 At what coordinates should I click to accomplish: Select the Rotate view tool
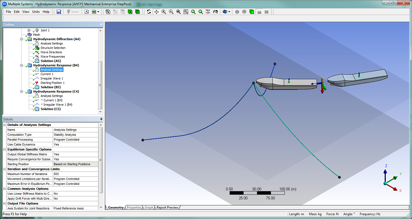[x=149, y=12]
